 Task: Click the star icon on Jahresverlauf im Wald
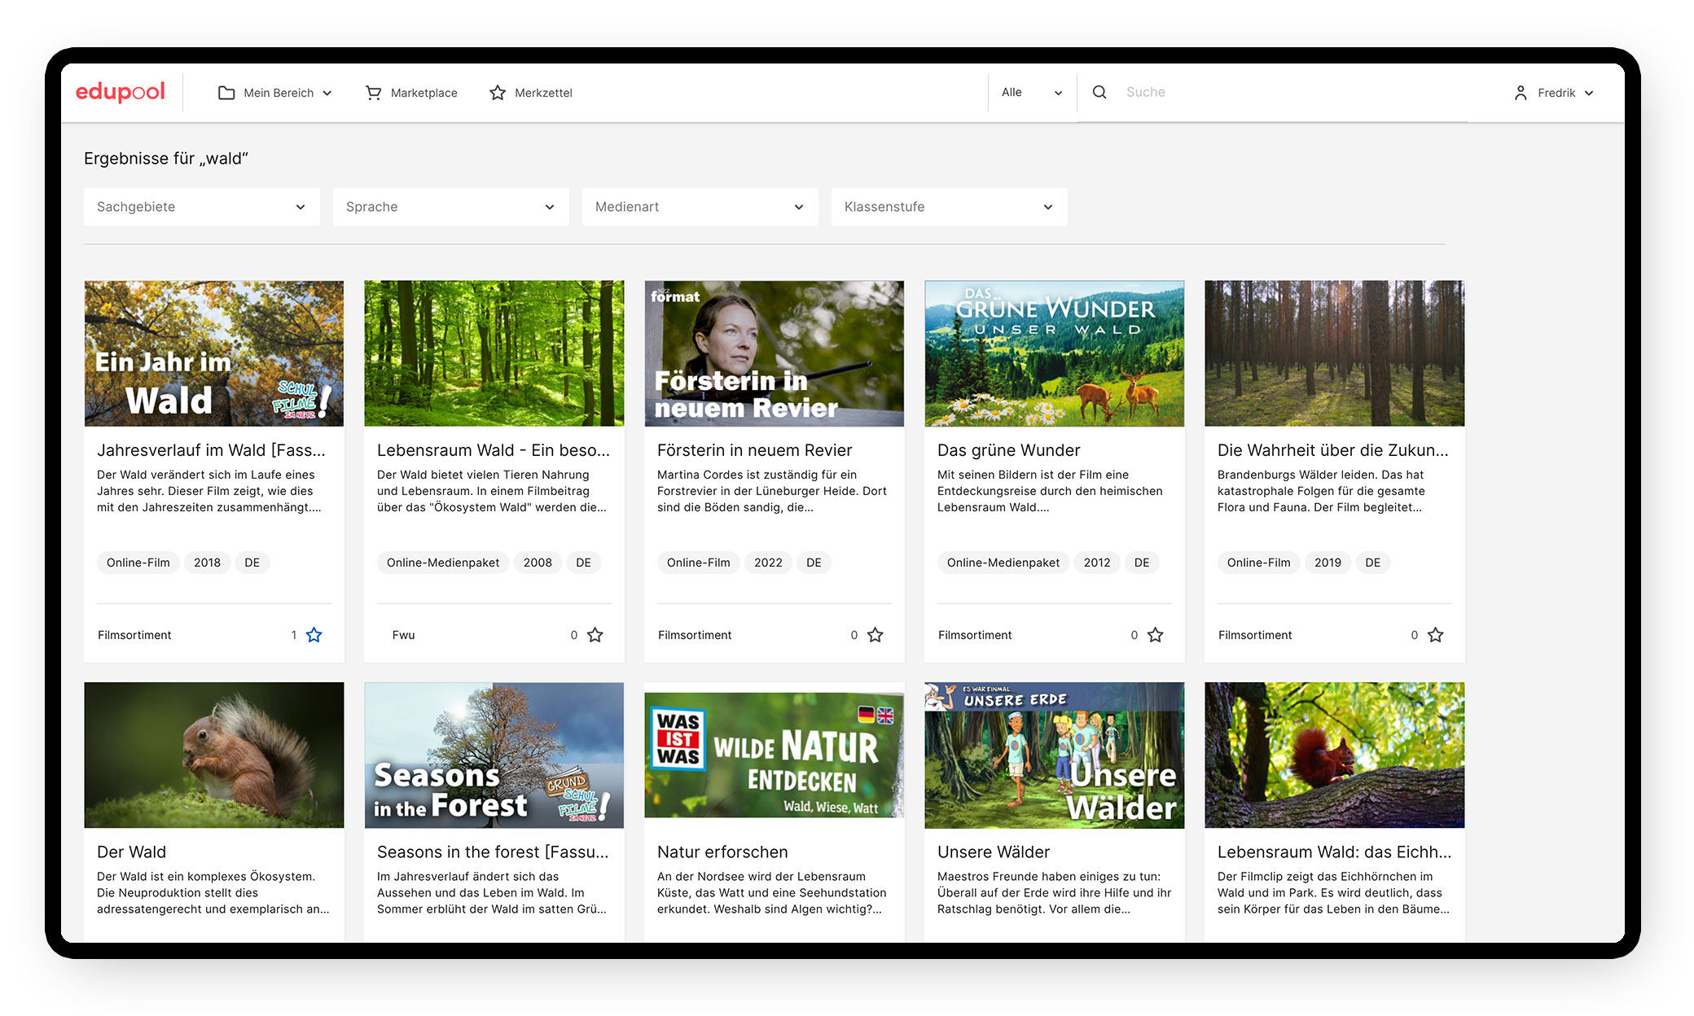[x=316, y=635]
